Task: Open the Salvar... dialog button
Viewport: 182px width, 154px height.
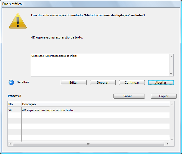Action: click(x=129, y=96)
